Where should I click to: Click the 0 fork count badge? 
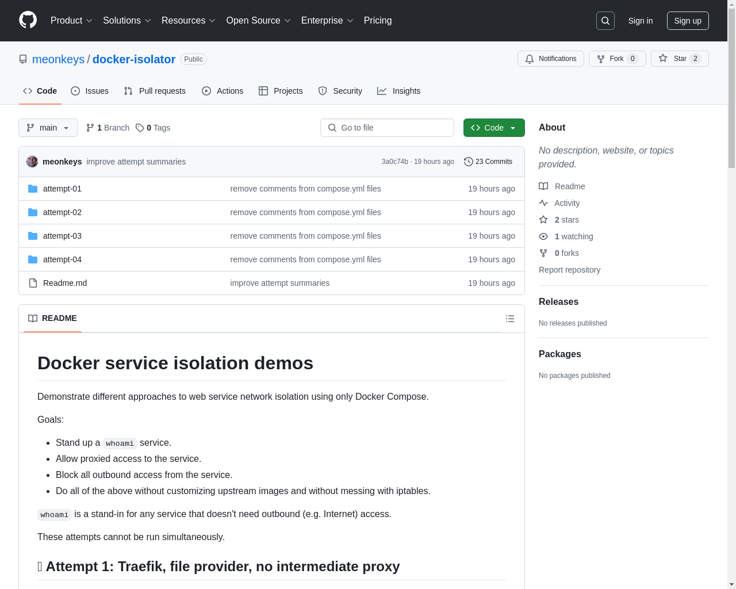point(632,59)
